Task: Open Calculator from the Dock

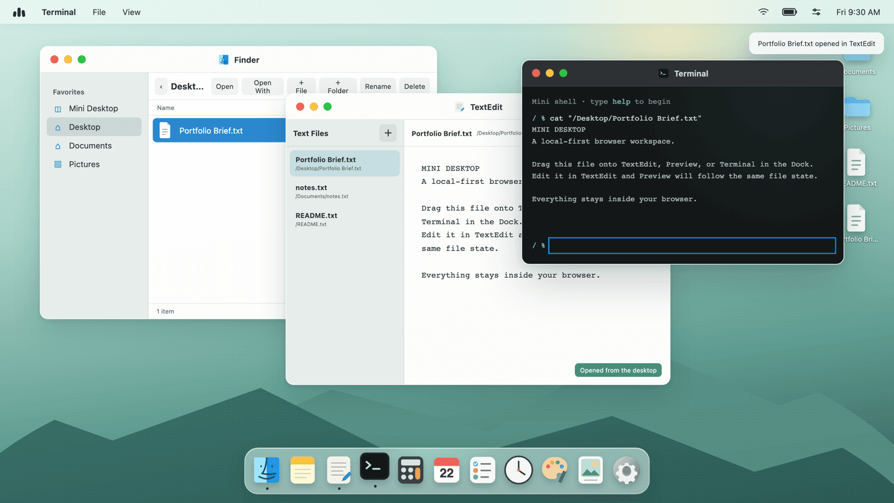Action: [411, 470]
